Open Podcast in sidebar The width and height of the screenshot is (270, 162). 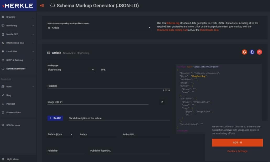(10, 104)
